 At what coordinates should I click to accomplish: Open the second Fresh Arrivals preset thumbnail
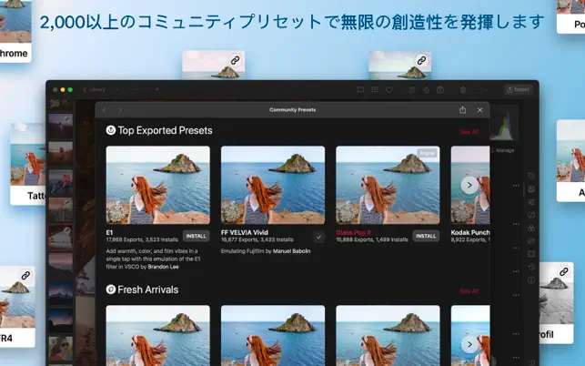coord(273,335)
